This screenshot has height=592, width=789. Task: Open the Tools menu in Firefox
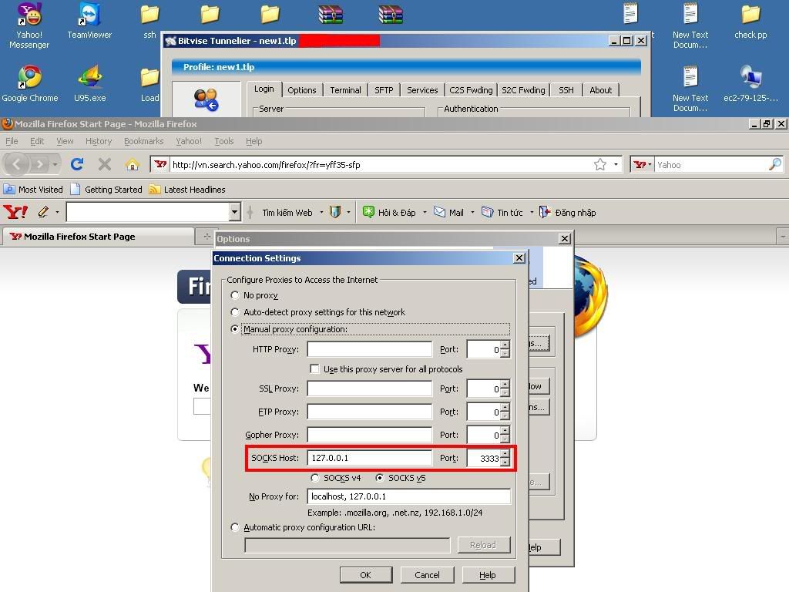[x=224, y=141]
